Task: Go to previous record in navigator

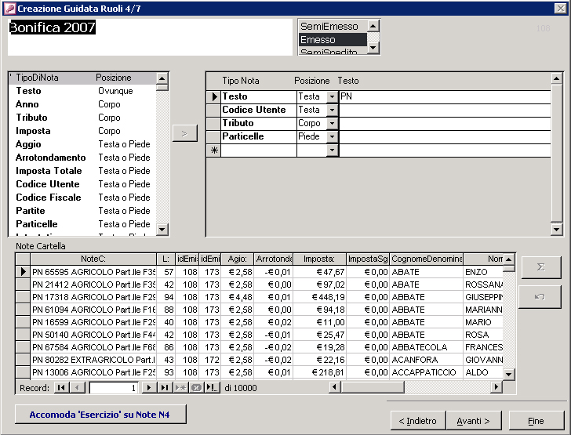Action: [77, 388]
